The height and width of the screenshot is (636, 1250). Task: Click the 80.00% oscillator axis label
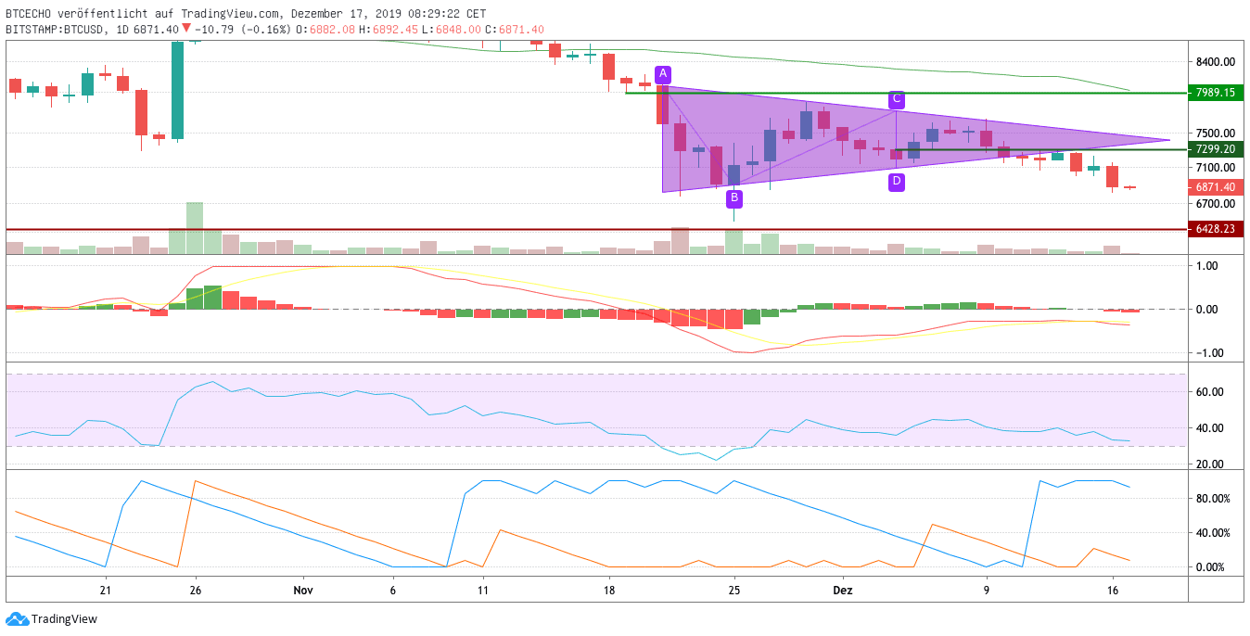pyautogui.click(x=1212, y=499)
